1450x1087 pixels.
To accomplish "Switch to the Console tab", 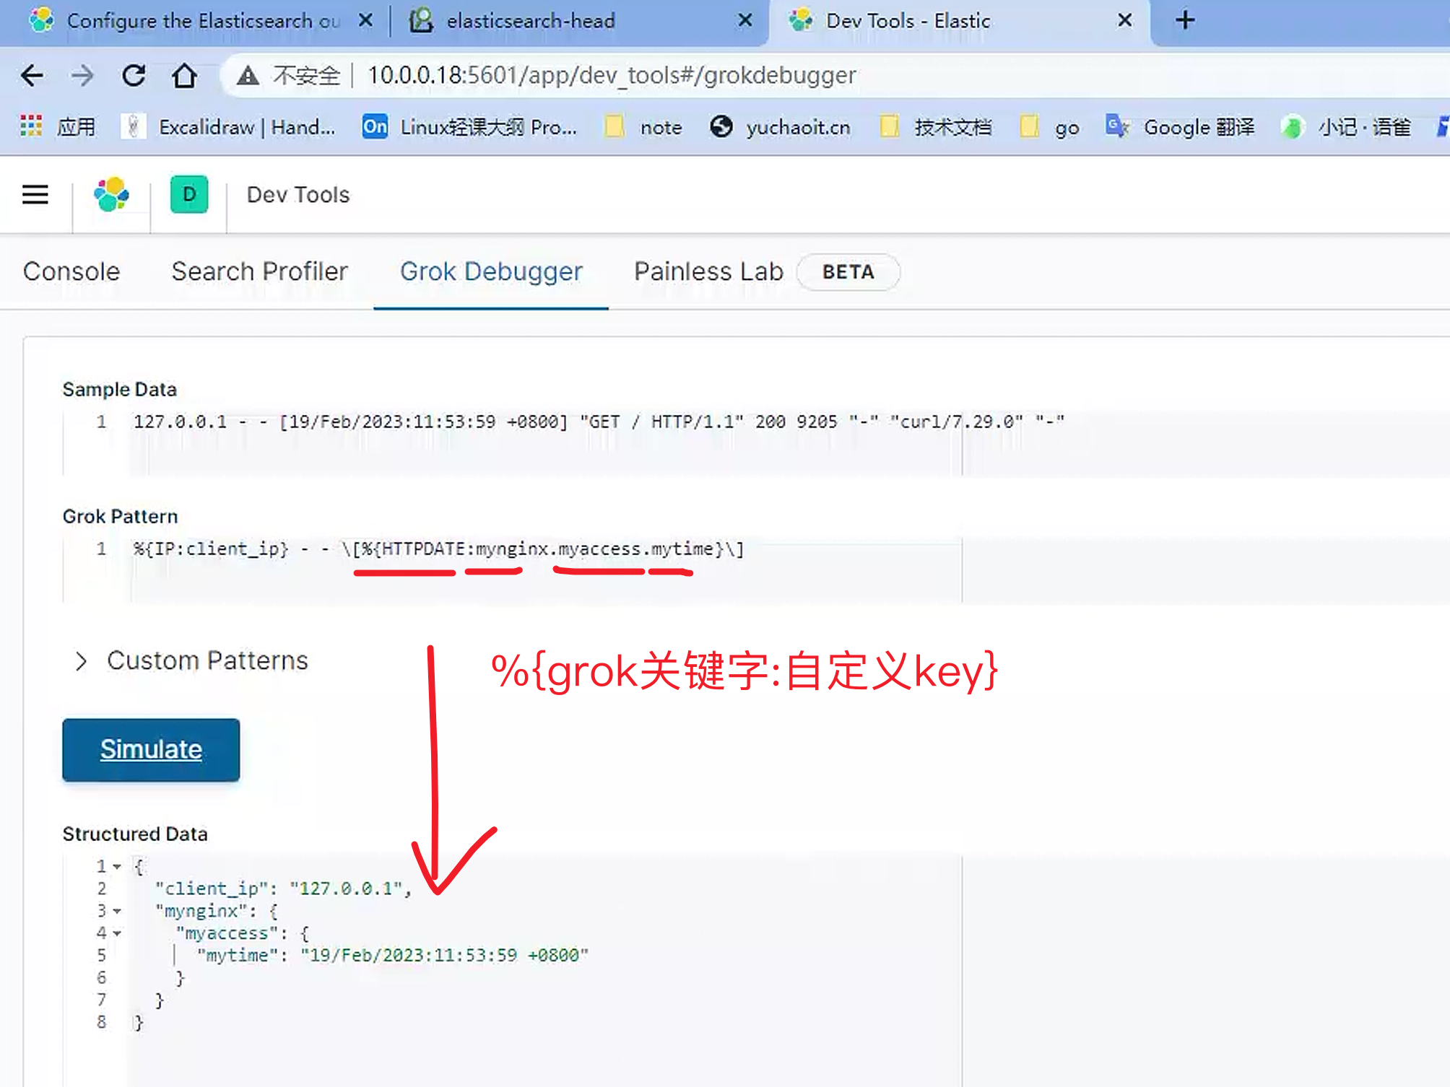I will pos(71,271).
